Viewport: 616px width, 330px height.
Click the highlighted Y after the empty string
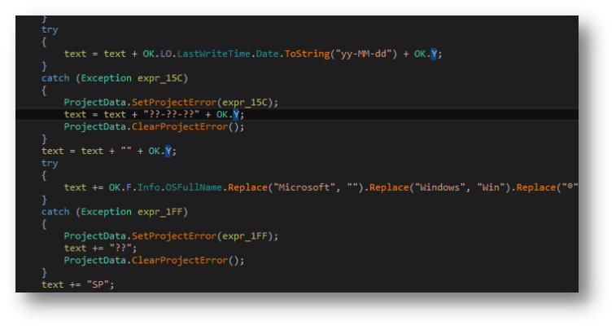pos(168,151)
